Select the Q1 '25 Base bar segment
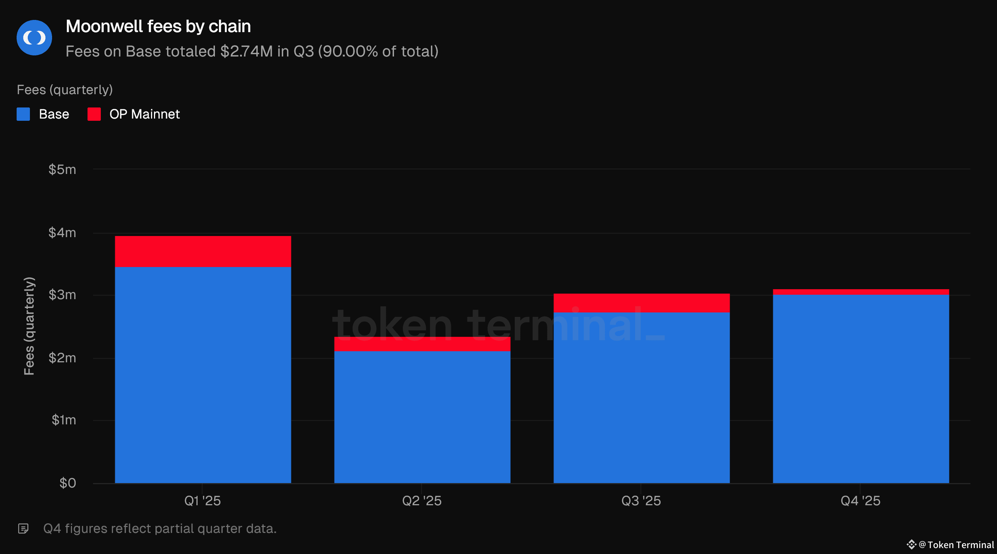Viewport: 997px width, 554px height. click(203, 375)
